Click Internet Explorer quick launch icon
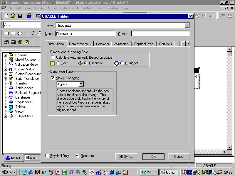Image resolution: width=235 pixels, height=176 pixels. tap(31, 172)
